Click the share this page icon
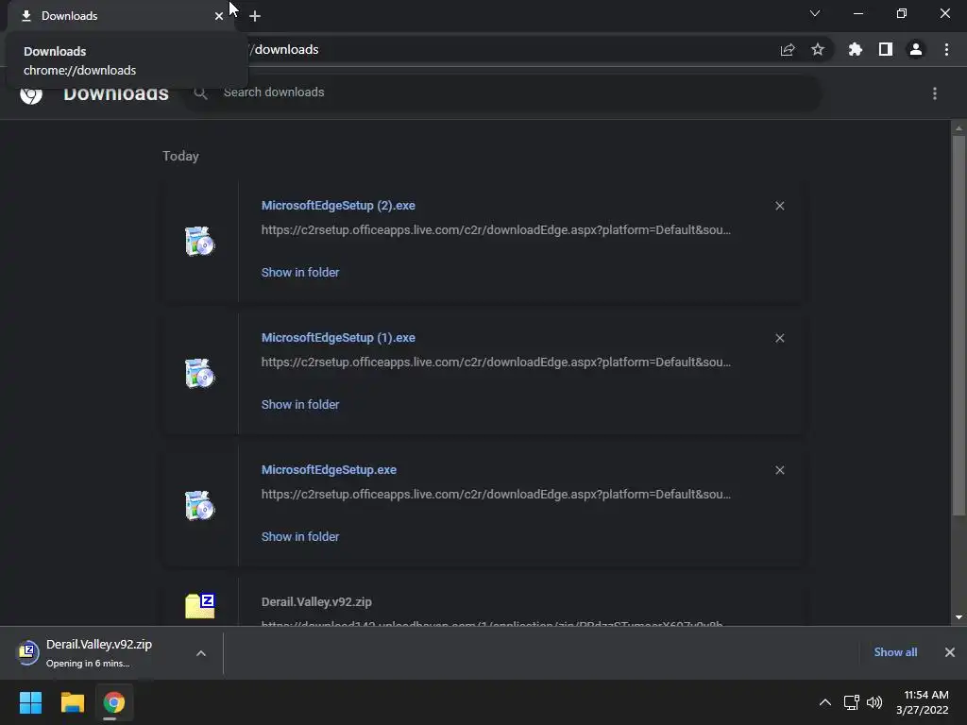This screenshot has width=967, height=725. coord(788,50)
